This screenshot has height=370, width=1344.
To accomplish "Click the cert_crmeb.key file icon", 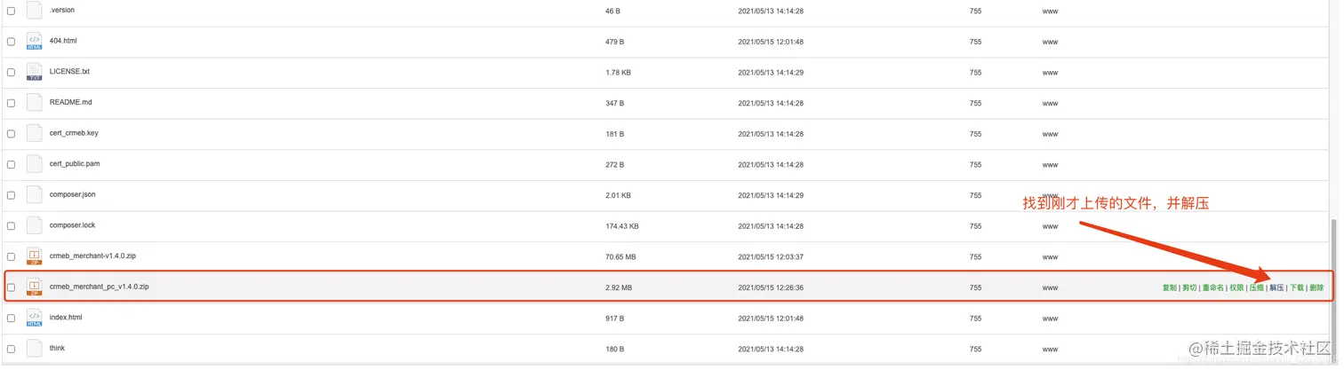I will point(35,134).
